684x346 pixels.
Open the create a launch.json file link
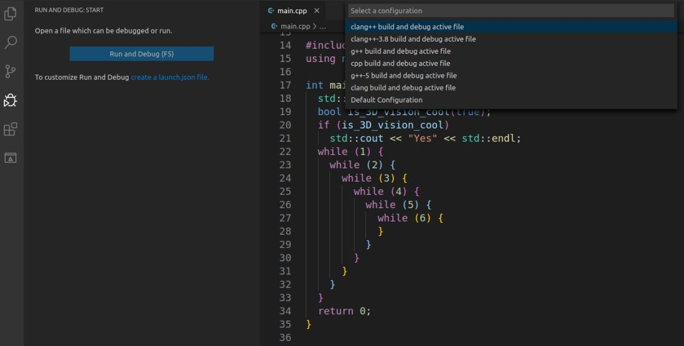click(170, 77)
